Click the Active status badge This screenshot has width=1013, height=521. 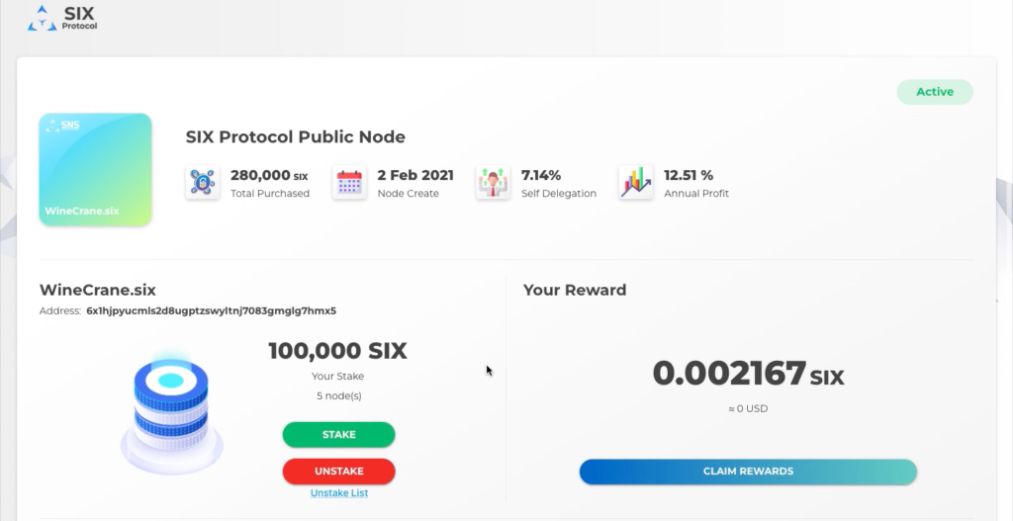(935, 92)
